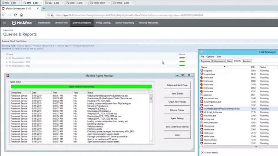Click the padlock warning icon in address bar
This screenshot has width=278, height=156.
pyautogui.click(x=52, y=15)
